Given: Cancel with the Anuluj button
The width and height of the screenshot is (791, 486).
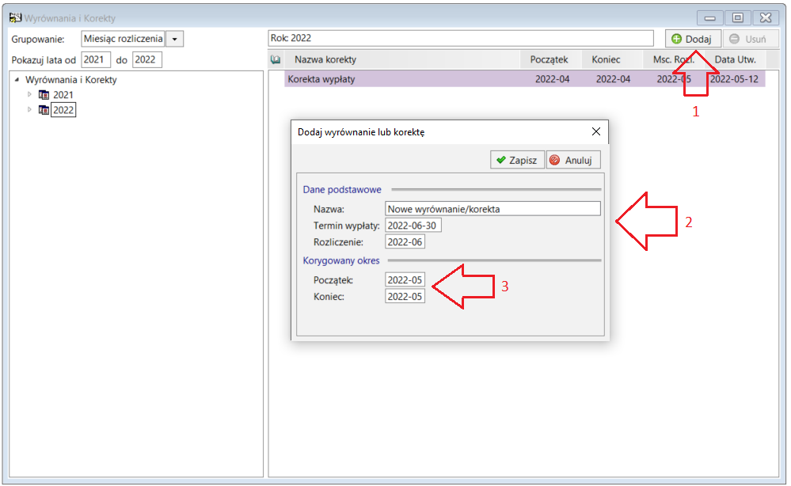Looking at the screenshot, I should [x=573, y=160].
